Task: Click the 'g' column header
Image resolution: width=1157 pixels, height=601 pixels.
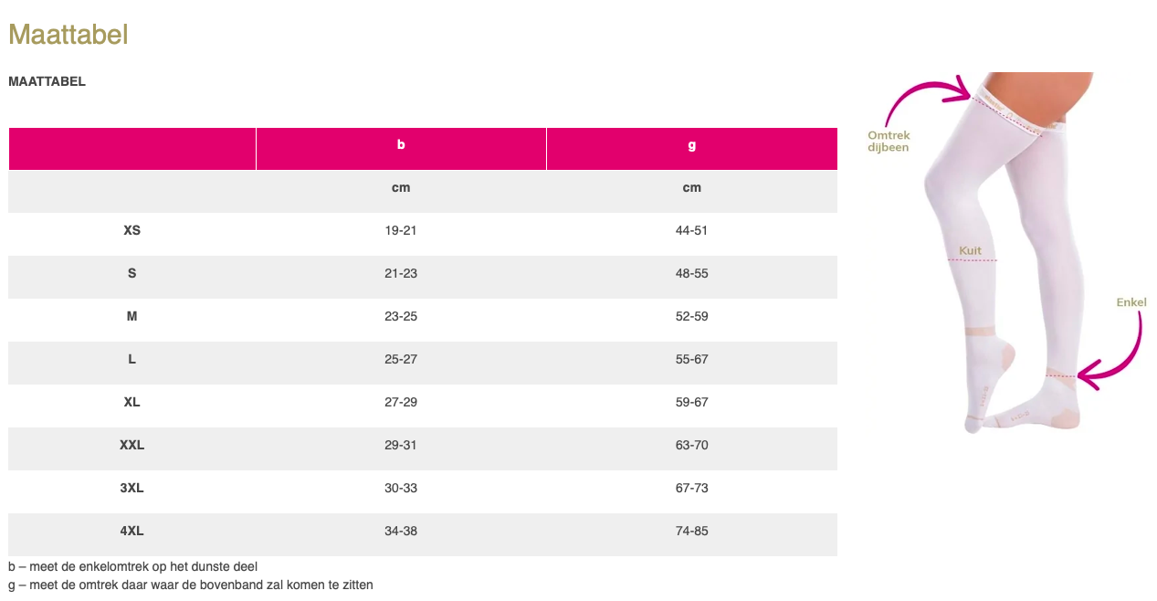Action: (691, 145)
